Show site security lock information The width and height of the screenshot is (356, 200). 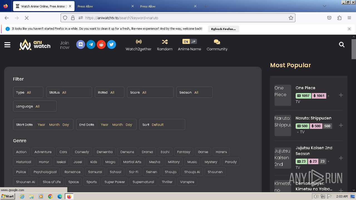click(73, 18)
